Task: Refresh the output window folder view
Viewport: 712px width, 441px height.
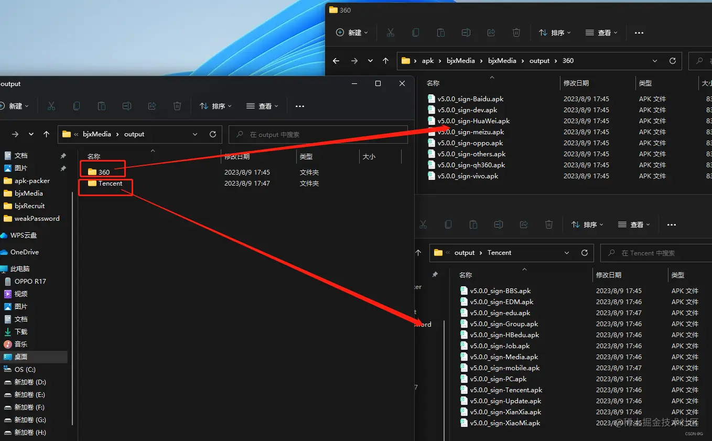Action: click(213, 134)
